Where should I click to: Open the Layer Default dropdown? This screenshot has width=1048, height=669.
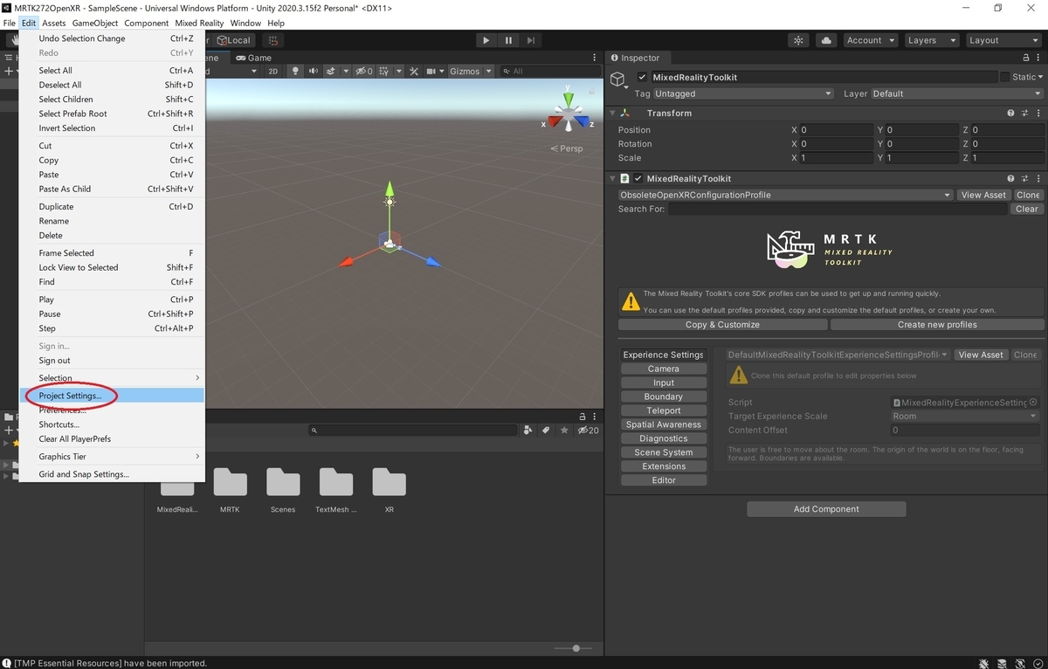(957, 93)
